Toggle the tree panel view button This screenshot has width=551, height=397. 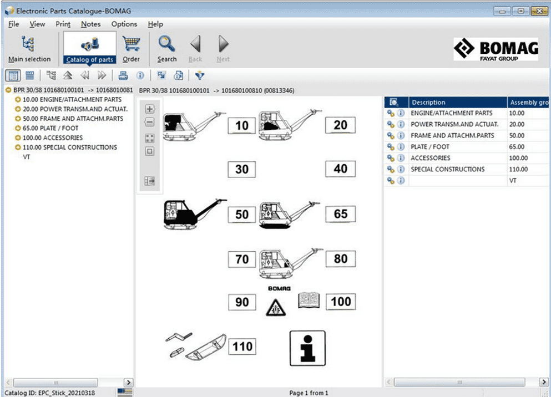click(x=13, y=75)
